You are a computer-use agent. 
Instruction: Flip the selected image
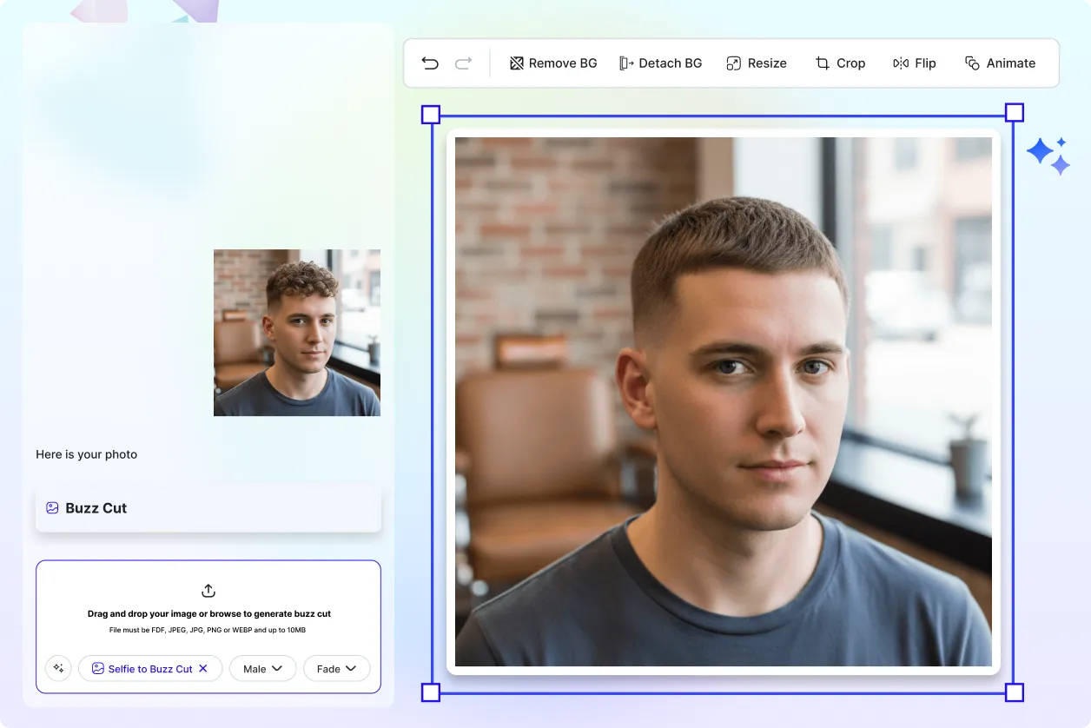(915, 63)
